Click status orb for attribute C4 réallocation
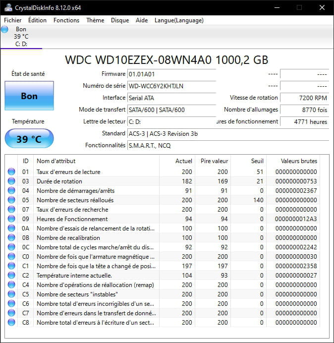 (x=11, y=285)
